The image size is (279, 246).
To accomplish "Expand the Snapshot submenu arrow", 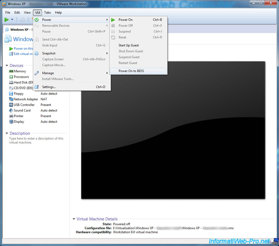I will point(107,53).
